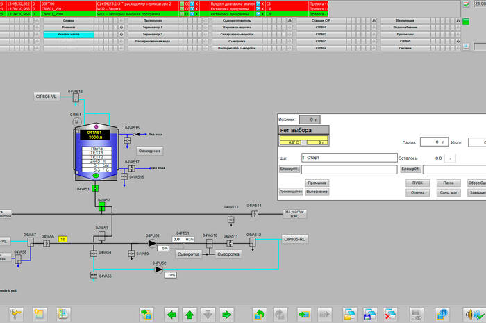This screenshot has width=486, height=323.
Task: Expand arrow at end of Вентиляция row
Action: [458, 20]
